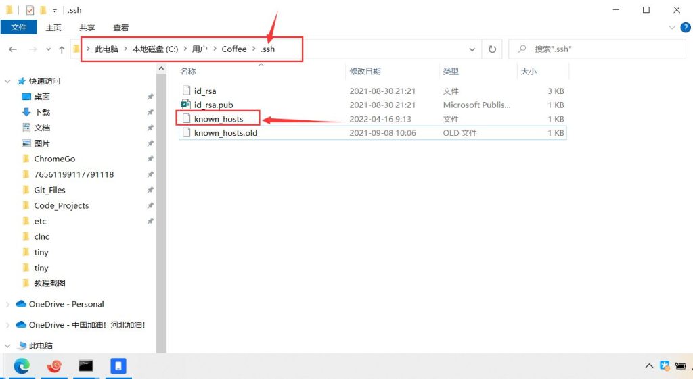
Task: Refresh the current folder view
Action: (493, 49)
